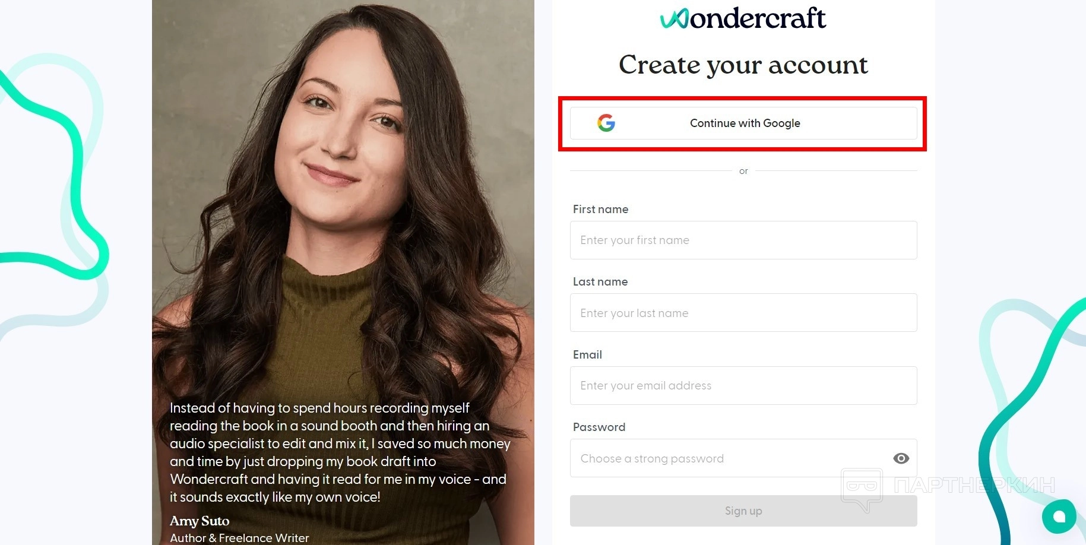Click into the last name field

point(743,313)
